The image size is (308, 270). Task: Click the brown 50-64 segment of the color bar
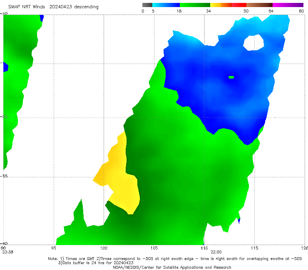click(x=259, y=5)
